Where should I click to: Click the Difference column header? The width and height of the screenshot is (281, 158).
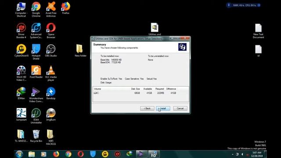[171, 89]
